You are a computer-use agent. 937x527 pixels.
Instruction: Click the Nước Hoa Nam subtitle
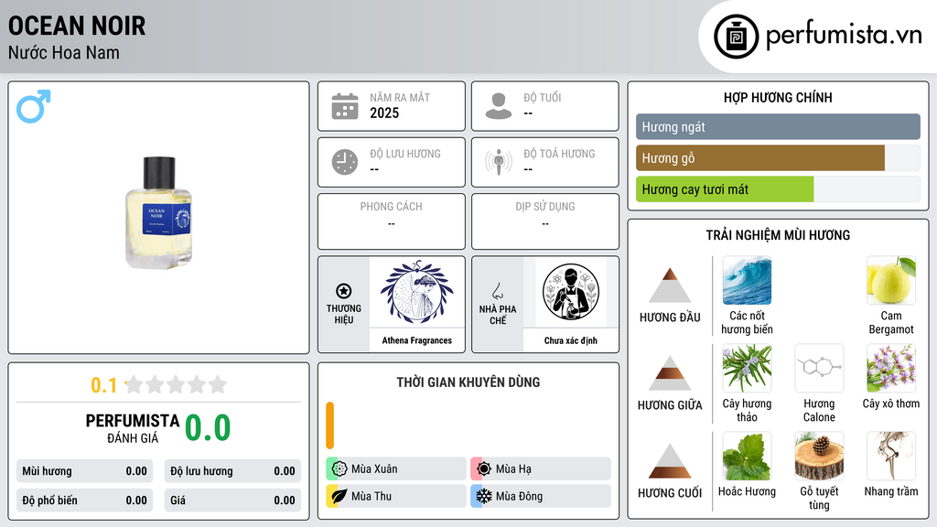click(64, 52)
